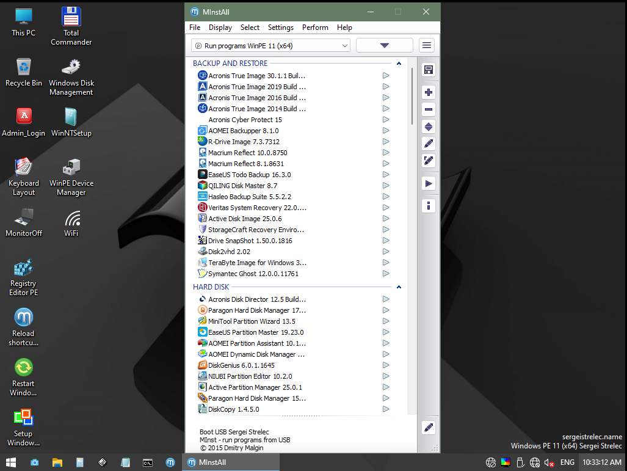Click run arrow beside Macrium Reflect 10.0.8750
Screen dimensions: 627x471
click(386, 153)
